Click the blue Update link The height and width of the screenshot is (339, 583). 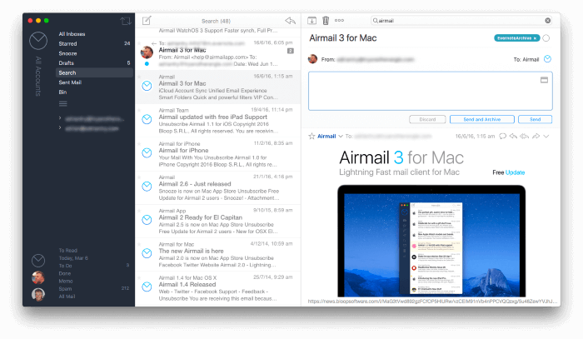pyautogui.click(x=515, y=172)
